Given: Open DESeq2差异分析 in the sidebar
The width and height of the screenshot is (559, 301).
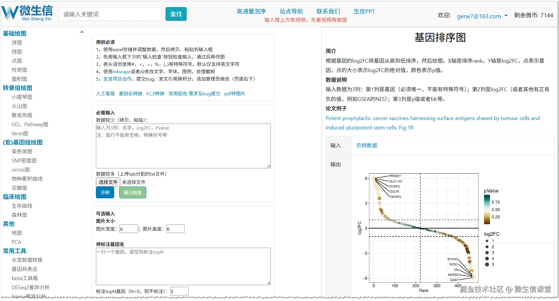Looking at the screenshot, I should pos(31,287).
